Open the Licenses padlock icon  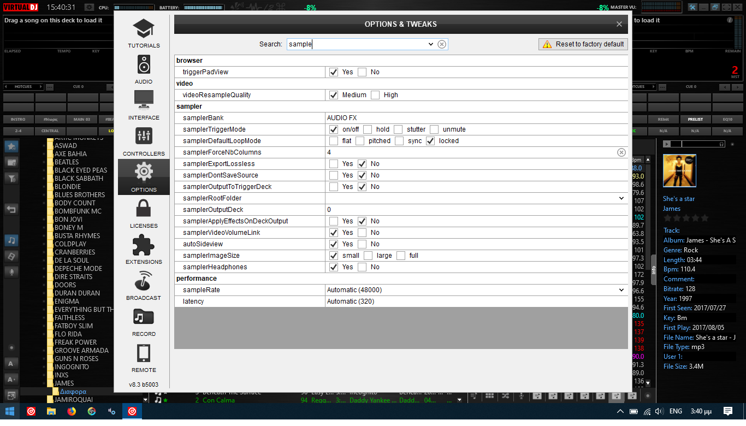click(x=144, y=209)
